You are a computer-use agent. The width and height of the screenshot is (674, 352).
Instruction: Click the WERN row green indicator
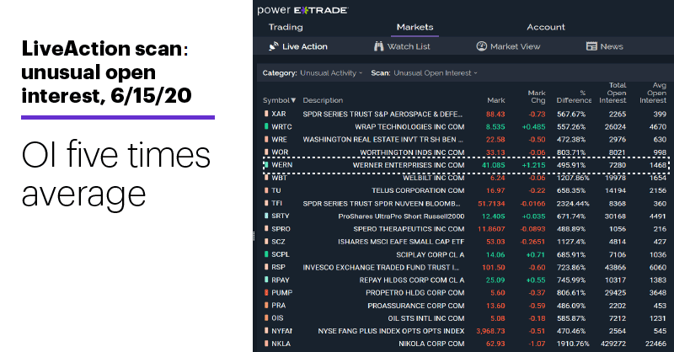coord(266,164)
